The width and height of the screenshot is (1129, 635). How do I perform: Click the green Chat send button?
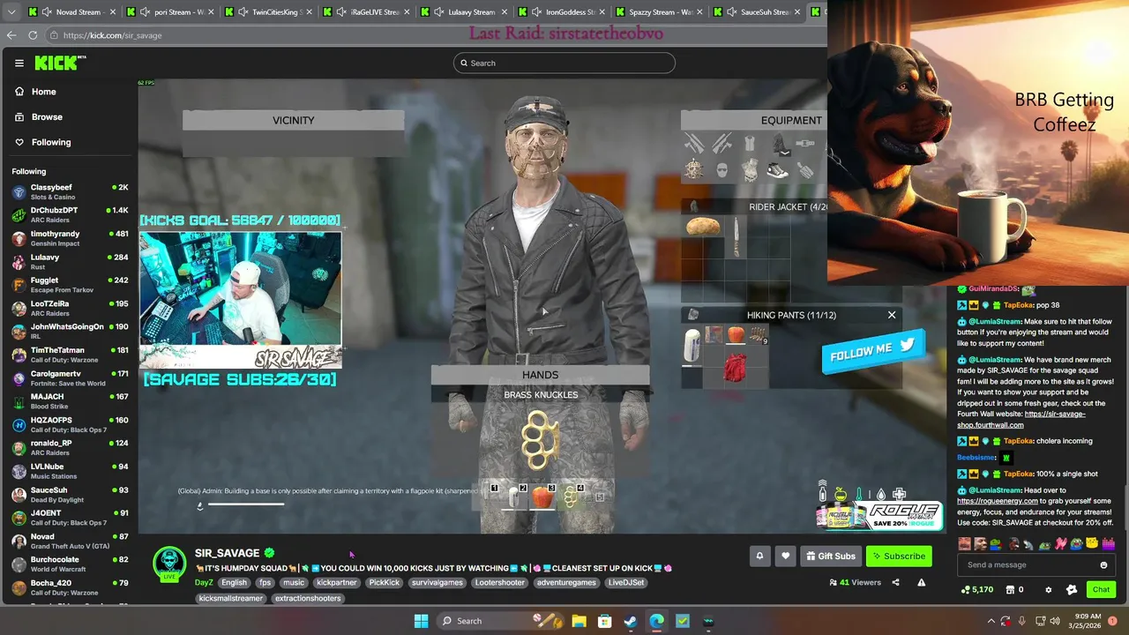[1101, 589]
